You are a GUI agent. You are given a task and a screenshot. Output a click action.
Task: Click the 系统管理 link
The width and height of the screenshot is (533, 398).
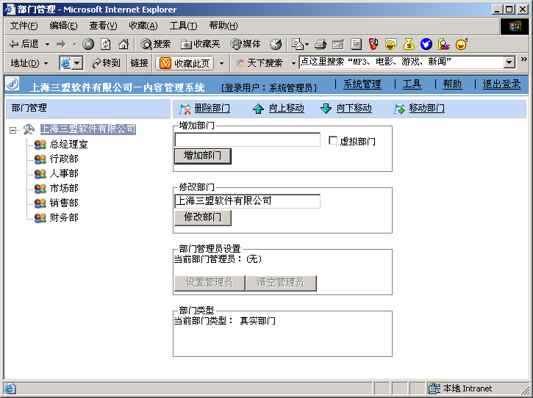[362, 84]
